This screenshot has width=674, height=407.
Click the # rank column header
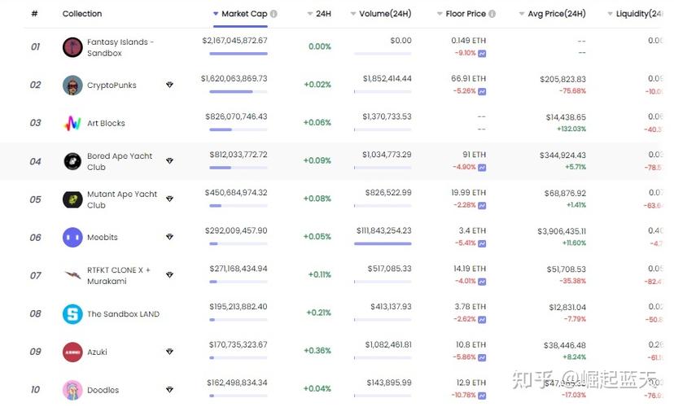point(34,14)
